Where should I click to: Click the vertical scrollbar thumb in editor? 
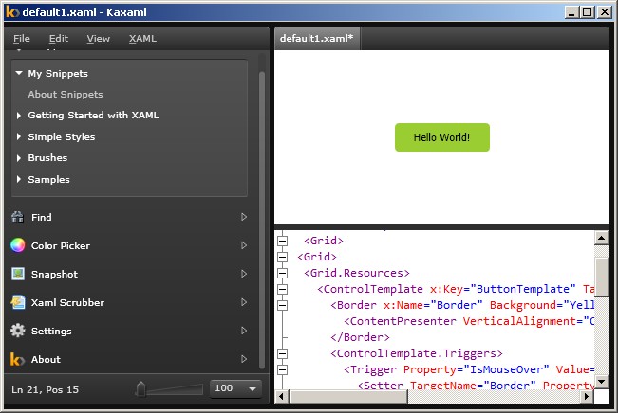click(x=602, y=277)
